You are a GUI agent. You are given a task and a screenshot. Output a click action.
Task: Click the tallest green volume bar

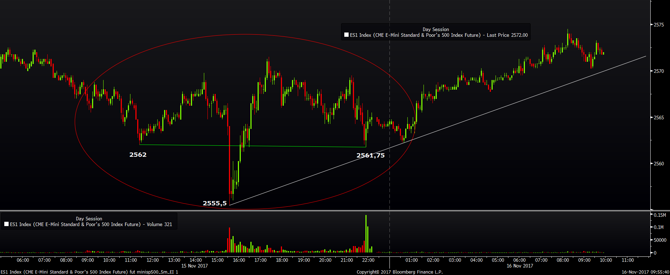point(366,234)
